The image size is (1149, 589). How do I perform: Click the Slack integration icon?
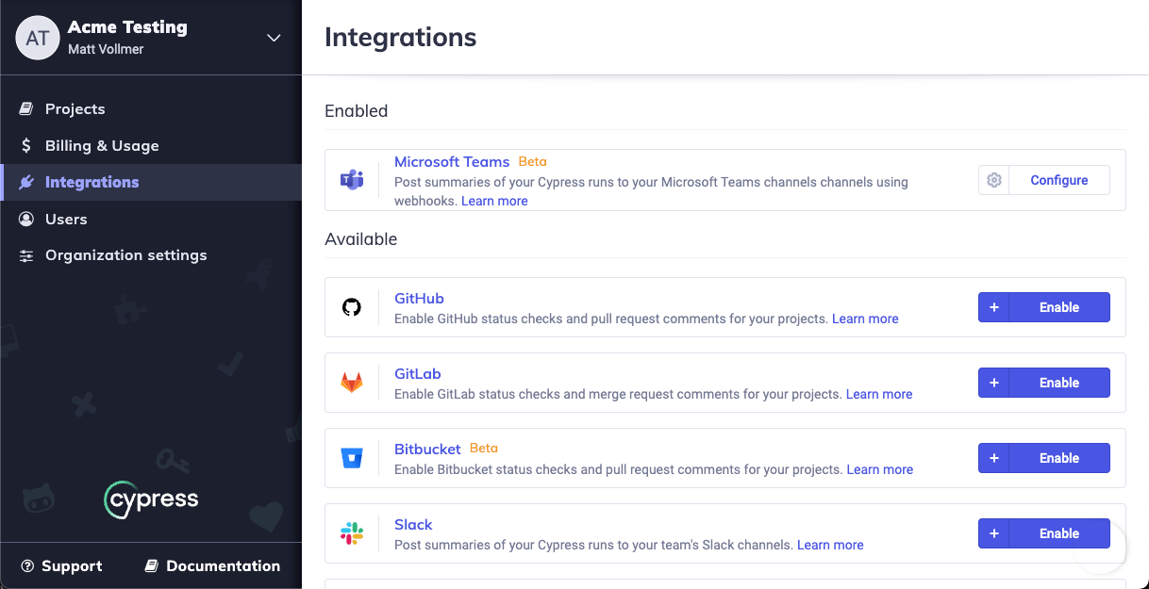point(351,533)
